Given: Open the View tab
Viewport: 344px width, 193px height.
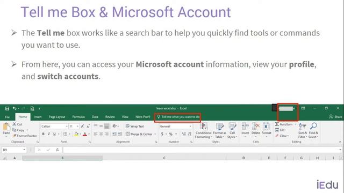Looking at the screenshot, I should [125, 117].
